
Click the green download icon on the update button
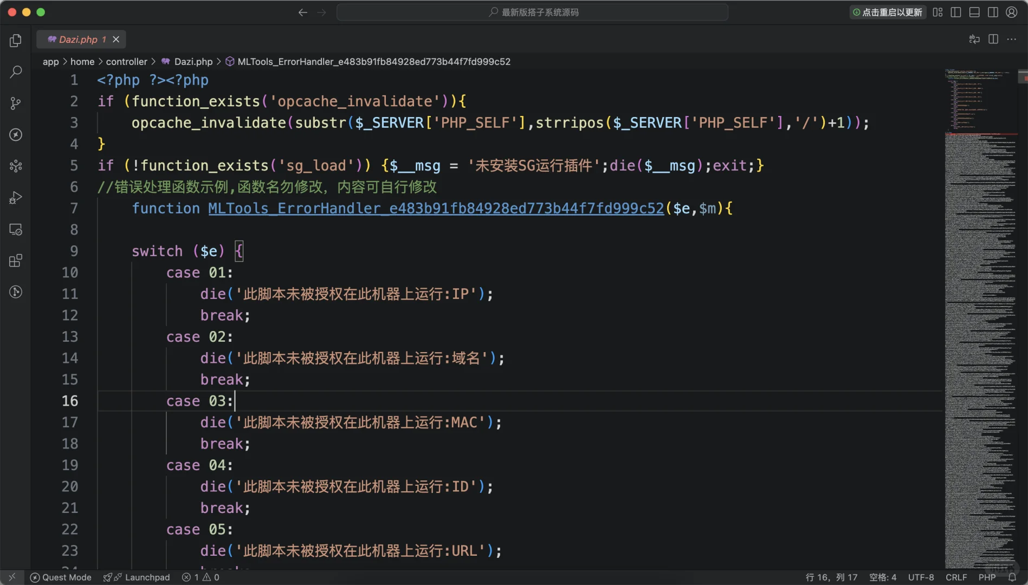point(857,12)
